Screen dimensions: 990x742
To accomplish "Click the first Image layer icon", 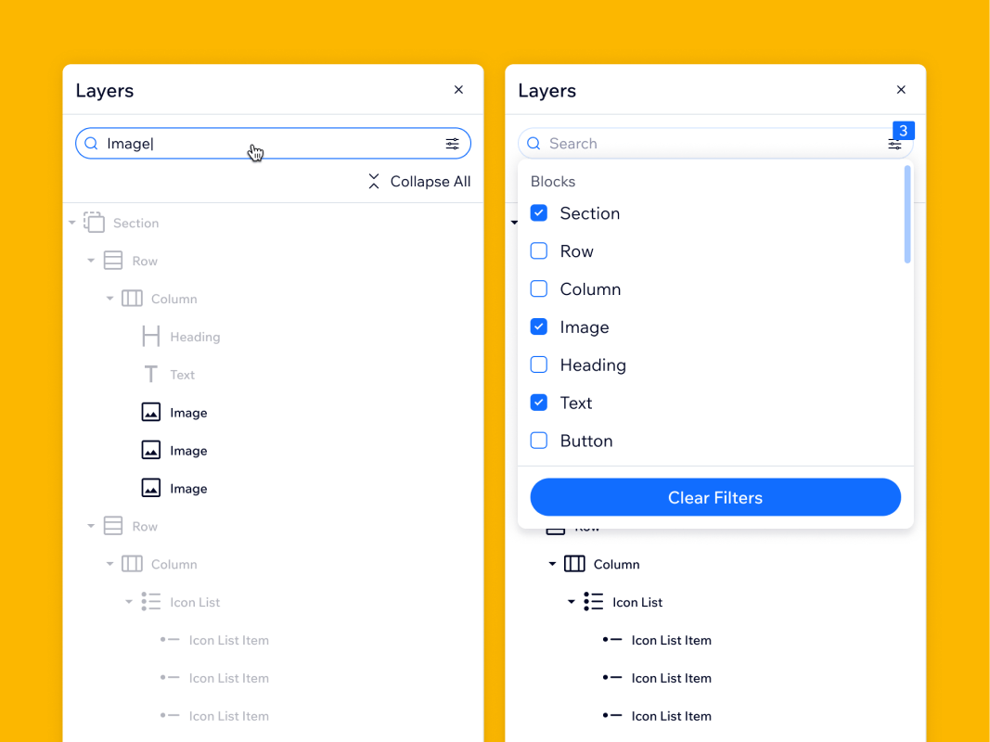I will pyautogui.click(x=150, y=412).
